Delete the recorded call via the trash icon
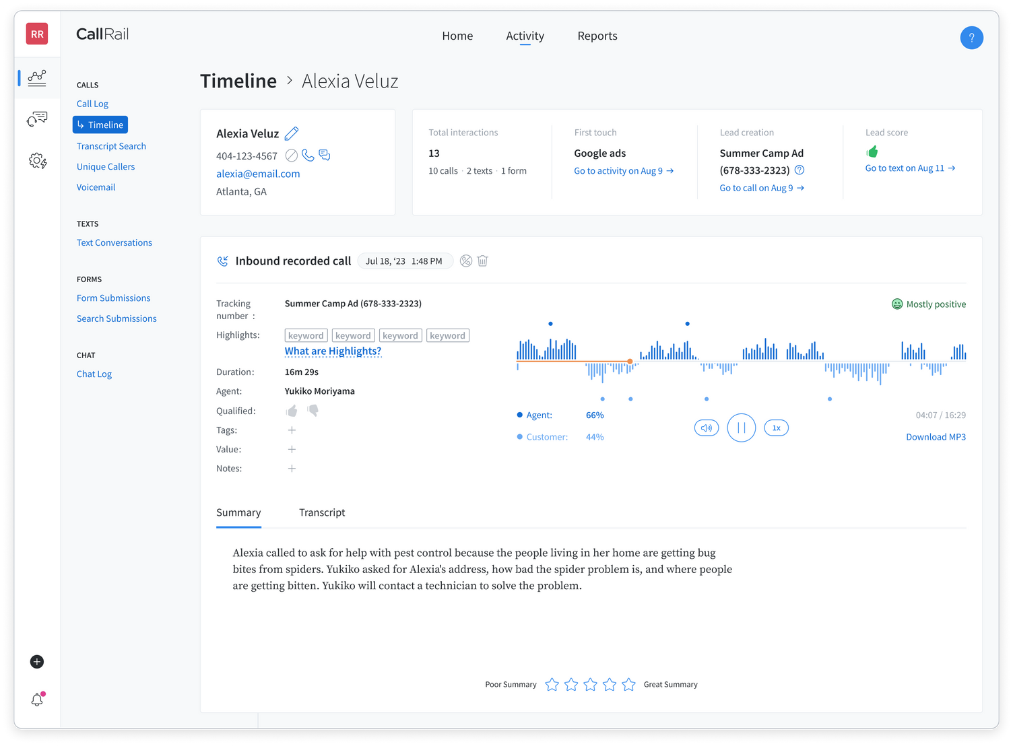Screen dimensions: 1013x746 (x=482, y=261)
